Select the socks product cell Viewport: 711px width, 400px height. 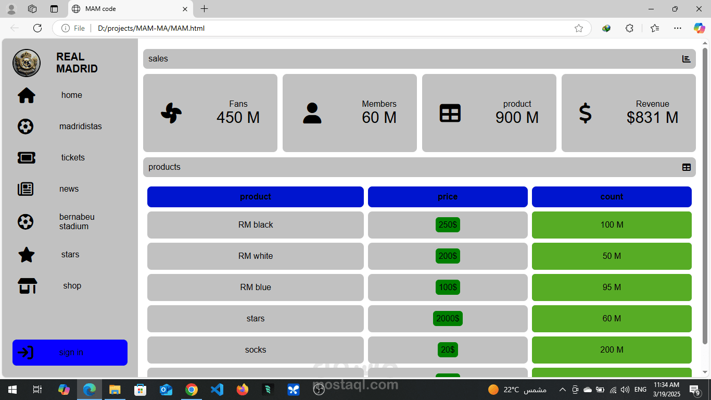(256, 350)
